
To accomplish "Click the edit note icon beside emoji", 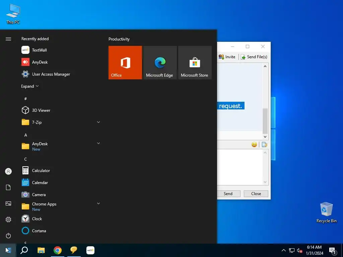I will (264, 145).
